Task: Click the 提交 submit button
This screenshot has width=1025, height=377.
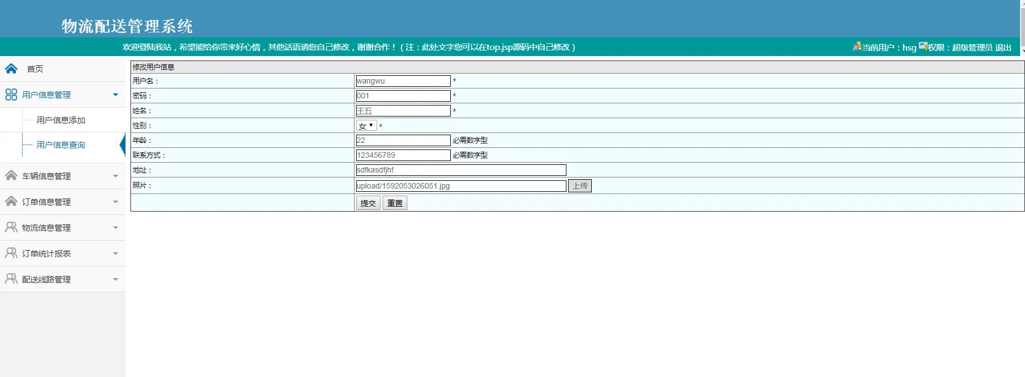Action: (x=368, y=203)
